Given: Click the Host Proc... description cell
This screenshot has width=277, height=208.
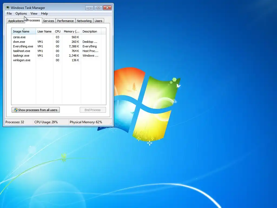Looking at the screenshot, I should pos(90,51).
